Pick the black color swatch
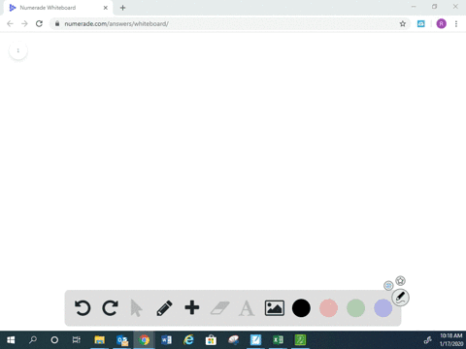466x349 pixels. (x=301, y=308)
